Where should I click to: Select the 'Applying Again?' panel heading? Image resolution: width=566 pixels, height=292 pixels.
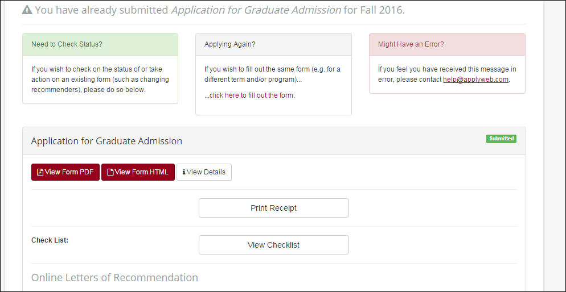click(230, 44)
